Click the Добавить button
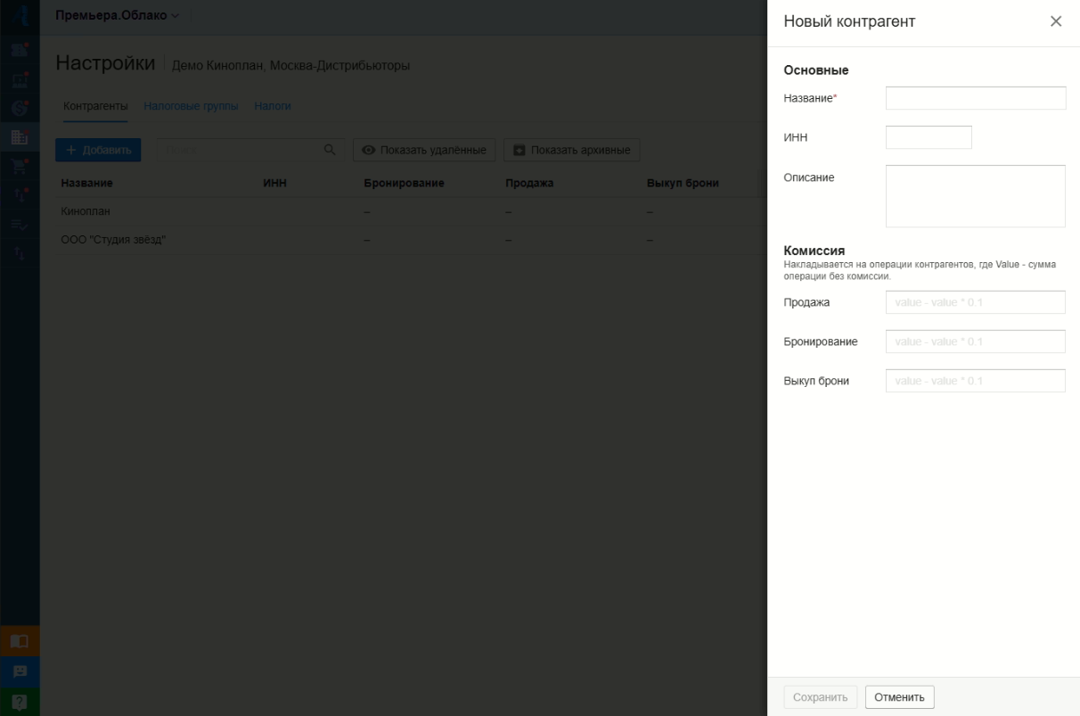 coord(98,150)
